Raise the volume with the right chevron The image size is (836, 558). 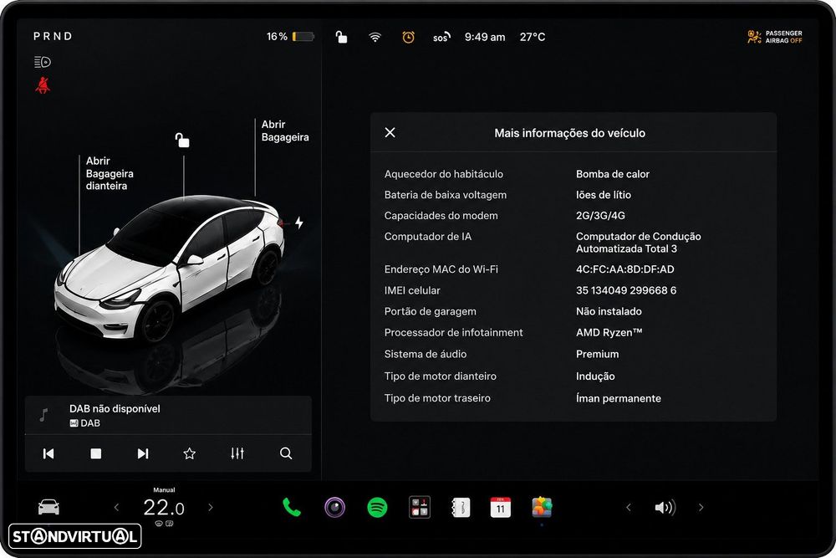point(701,507)
